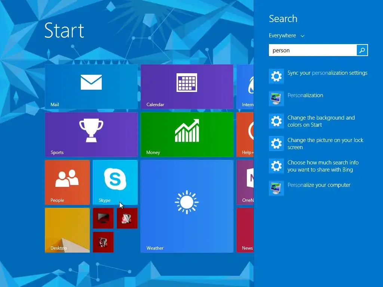Click gear icon for Bing search info result

(276, 166)
